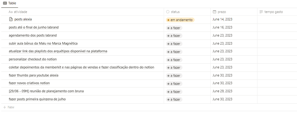Click the table view icon
297x113 pixels.
coord(5,3)
